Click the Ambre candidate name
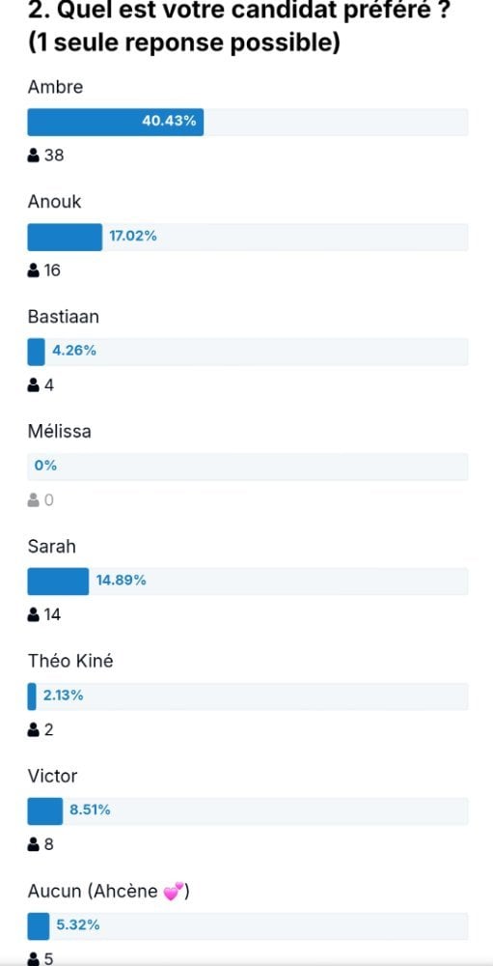The width and height of the screenshot is (493, 966). click(x=55, y=87)
